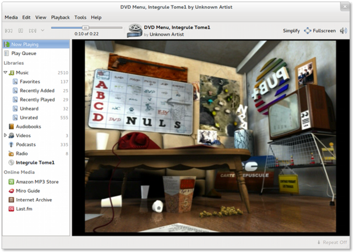Select Internet Archive in sidebar
Screen dimensions: 353x252
pyautogui.click(x=34, y=200)
